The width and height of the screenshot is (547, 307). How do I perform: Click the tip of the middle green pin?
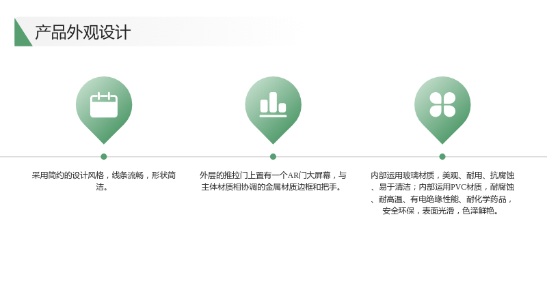point(273,142)
